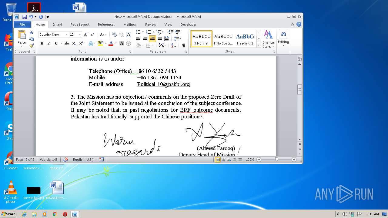Viewport: 388px width, 218px height.
Task: Click the Grow Font icon
Action: coord(86,35)
